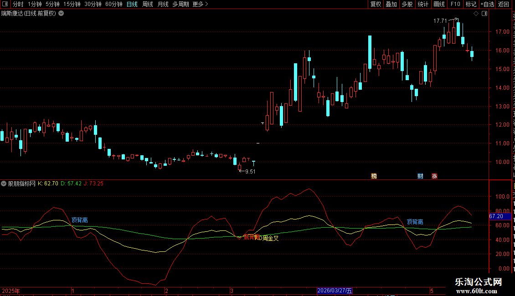Click the 瑞斯康达(日线.前复权) chart title
515x296 pixels.
tap(29, 14)
